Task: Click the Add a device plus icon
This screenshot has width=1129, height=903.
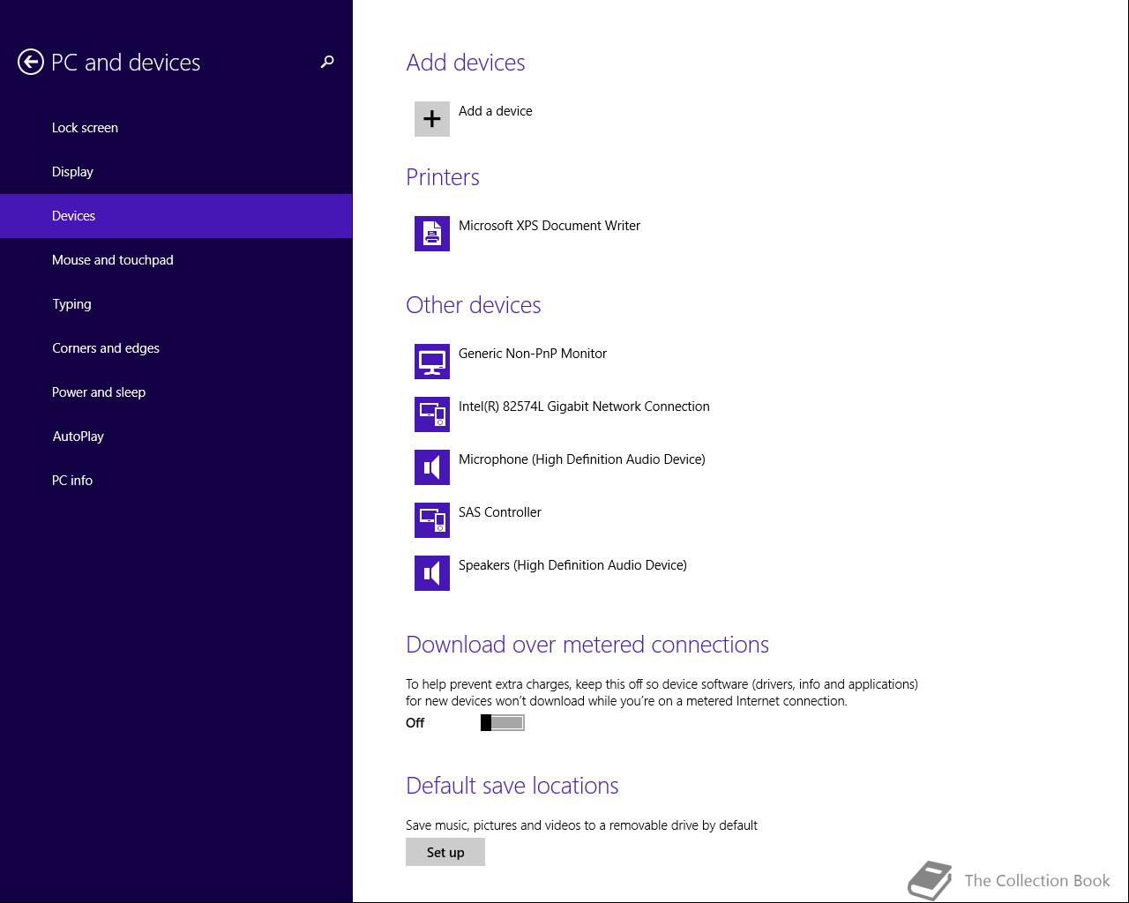Action: pyautogui.click(x=432, y=119)
